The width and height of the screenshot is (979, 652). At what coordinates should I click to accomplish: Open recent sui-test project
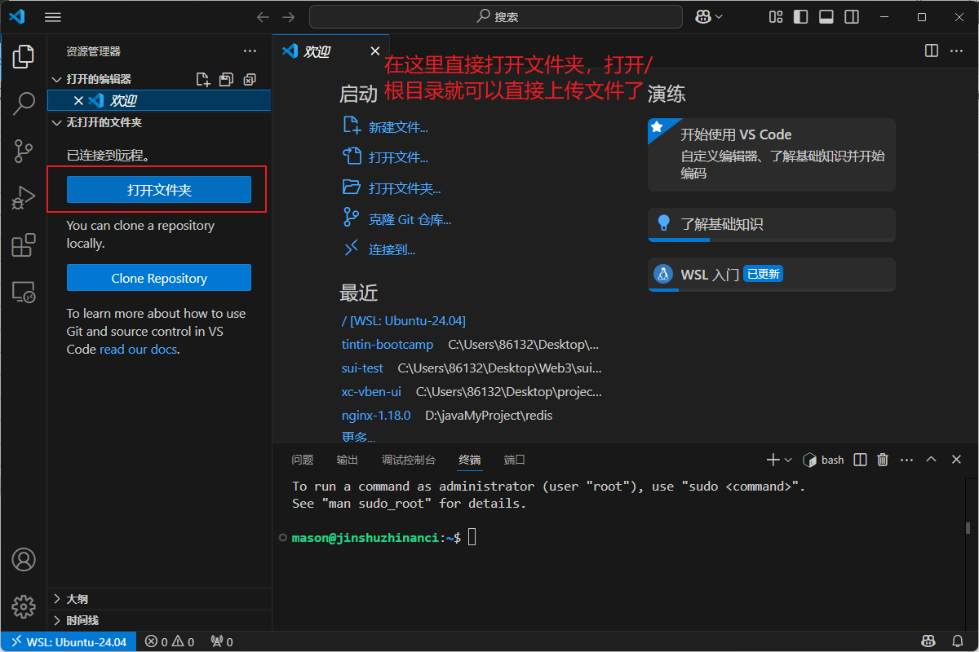tap(362, 368)
